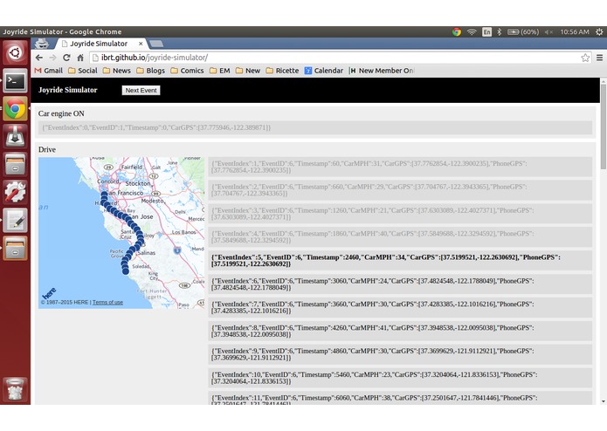
Task: Click the browser forward arrow
Action: pyautogui.click(x=52, y=58)
